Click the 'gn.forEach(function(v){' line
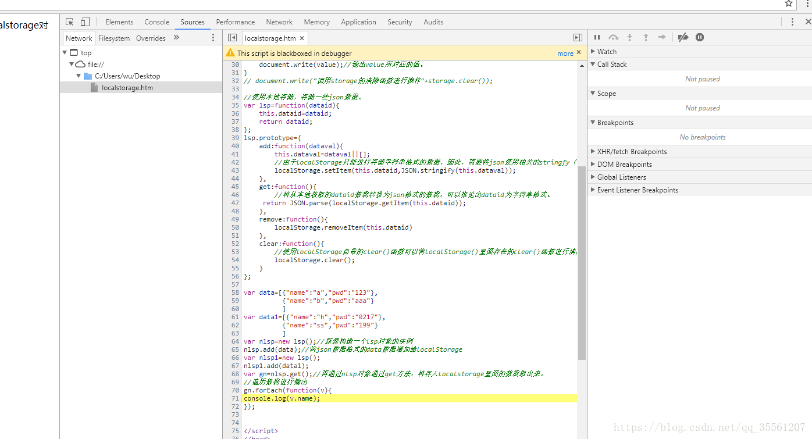 287,390
